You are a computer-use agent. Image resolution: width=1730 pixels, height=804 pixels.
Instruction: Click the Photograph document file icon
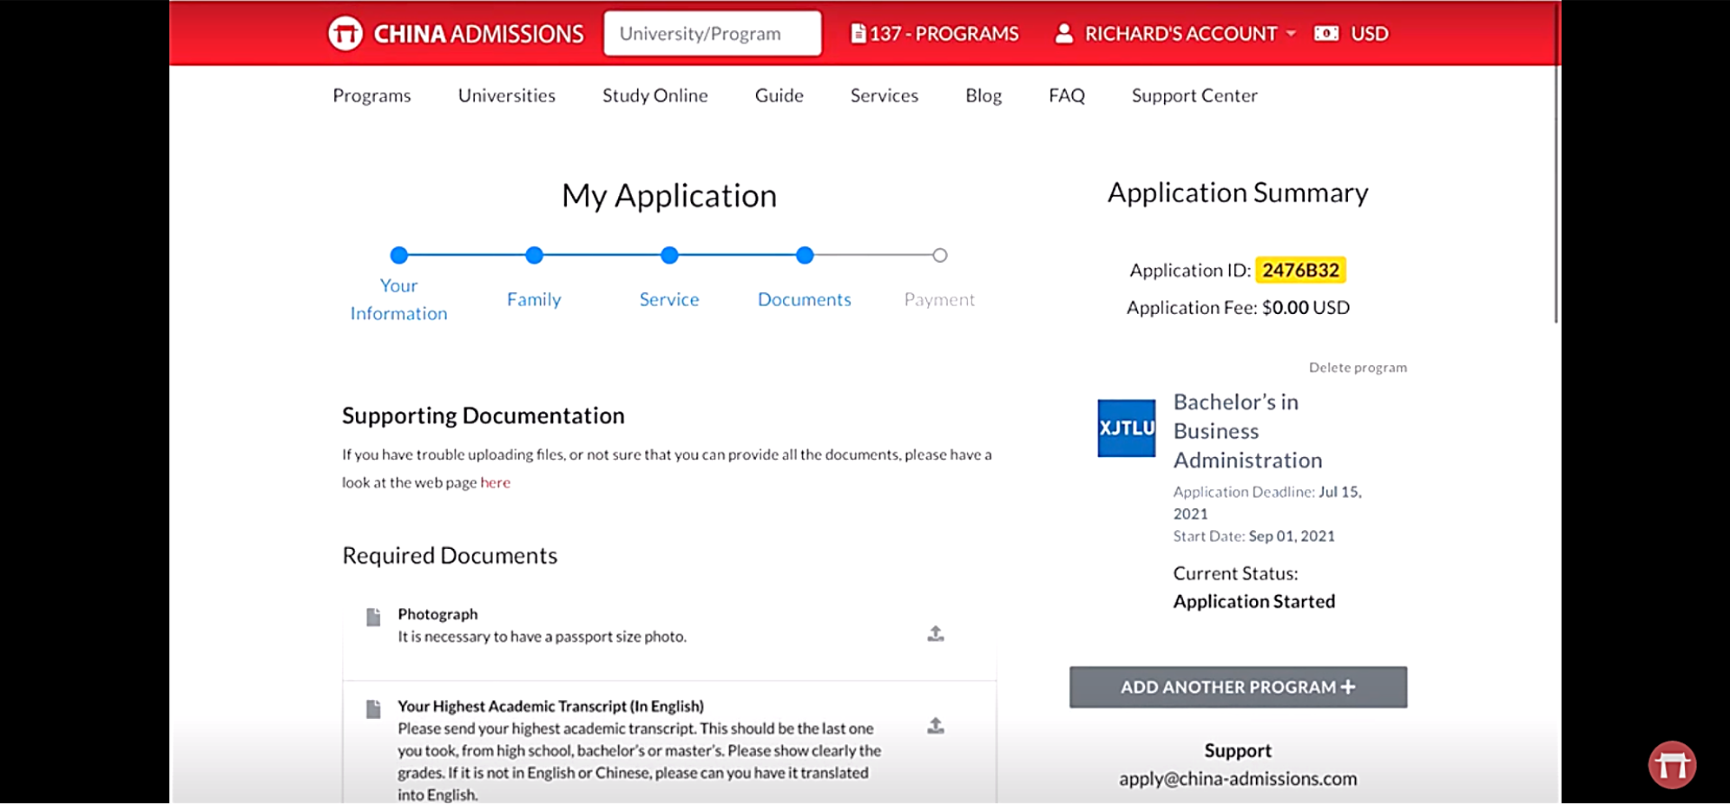373,618
